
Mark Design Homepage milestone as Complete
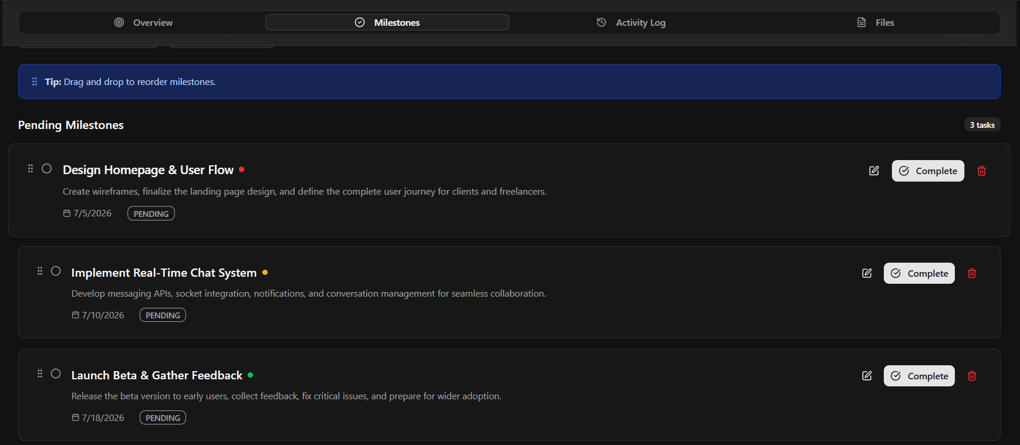[x=928, y=171]
